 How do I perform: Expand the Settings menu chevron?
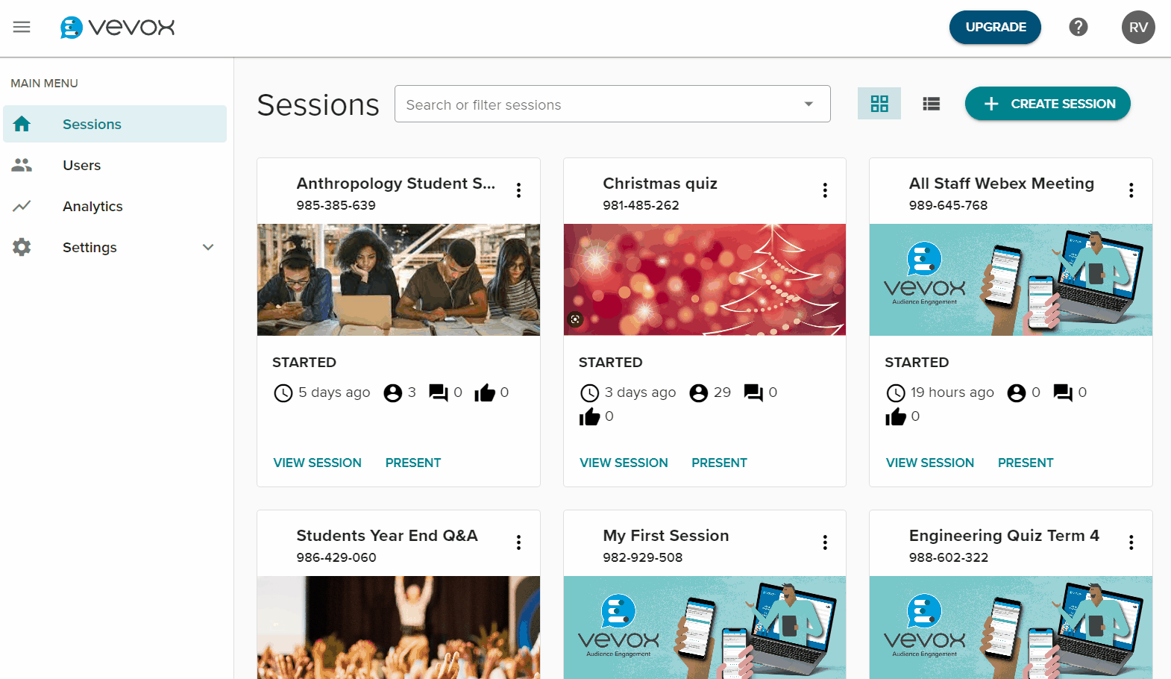[208, 247]
